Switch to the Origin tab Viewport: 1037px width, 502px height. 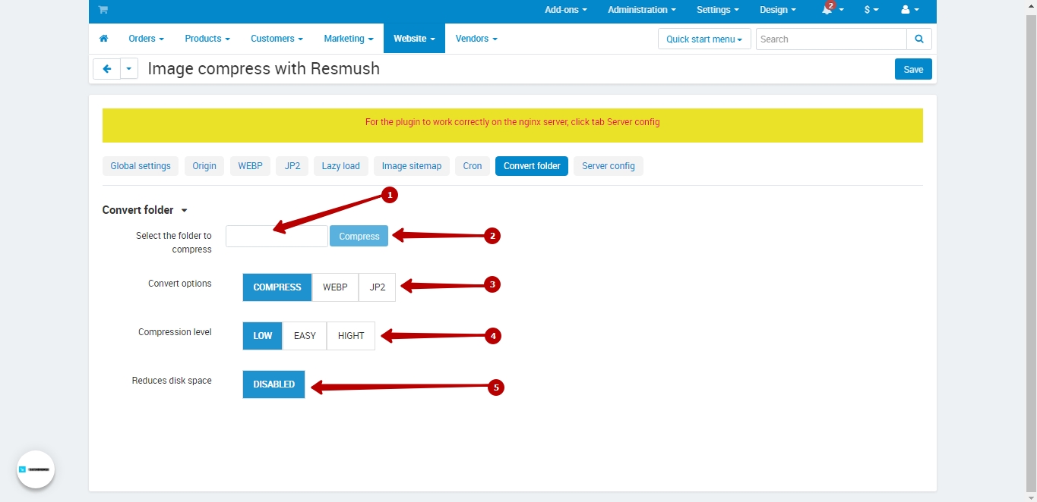coord(204,166)
